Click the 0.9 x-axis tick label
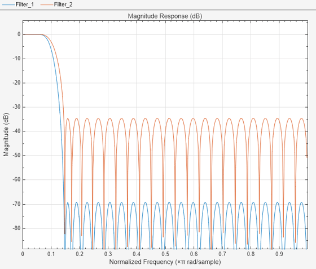This screenshot has width=316, height=269. 279,254
